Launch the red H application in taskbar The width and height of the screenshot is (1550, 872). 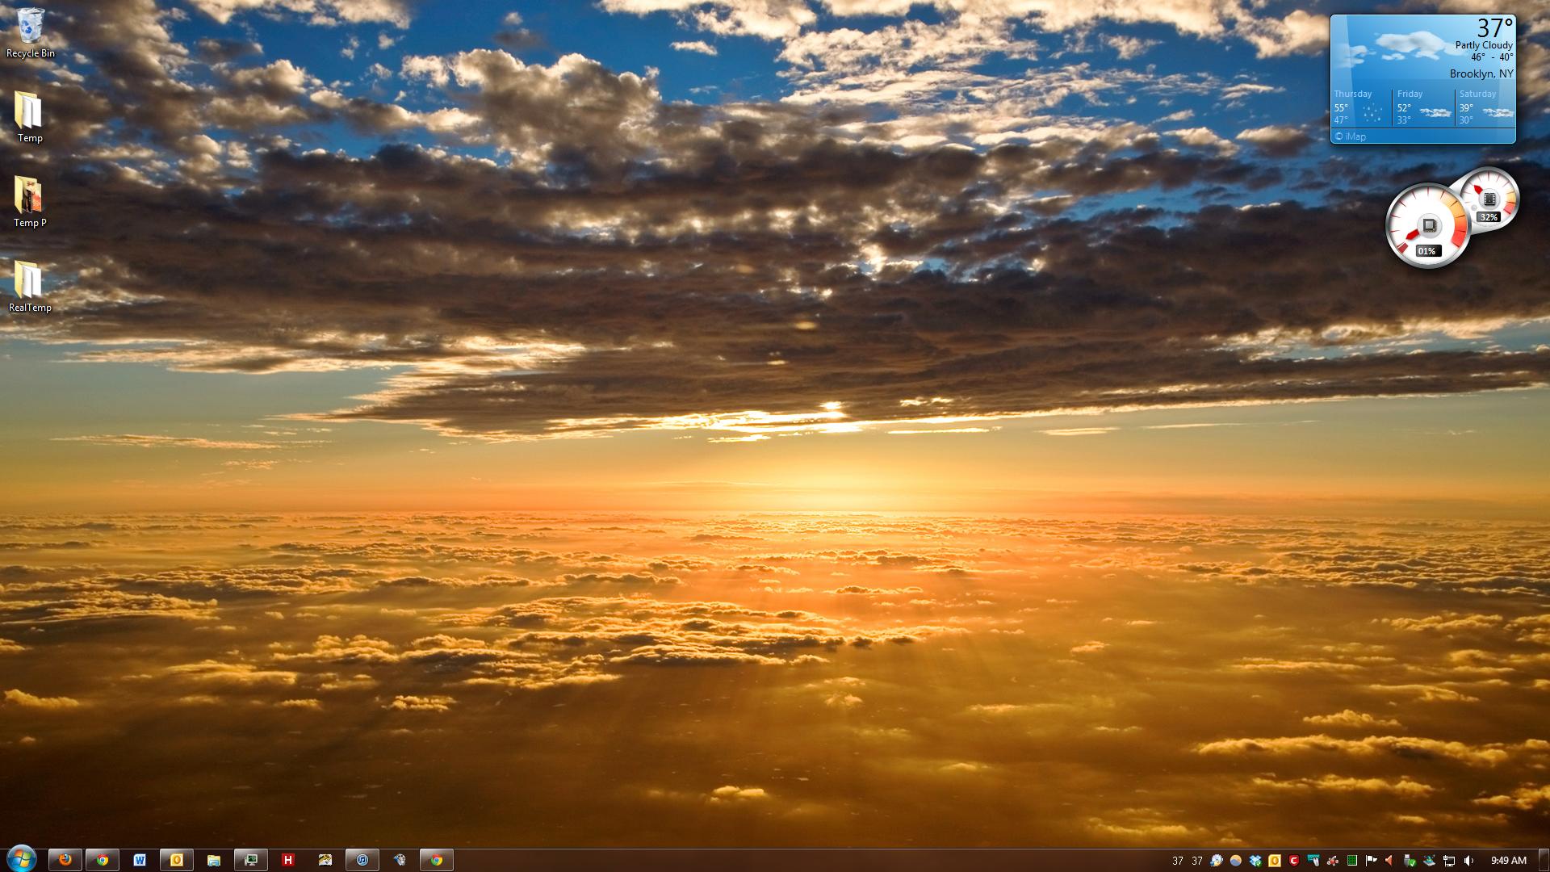(x=288, y=860)
